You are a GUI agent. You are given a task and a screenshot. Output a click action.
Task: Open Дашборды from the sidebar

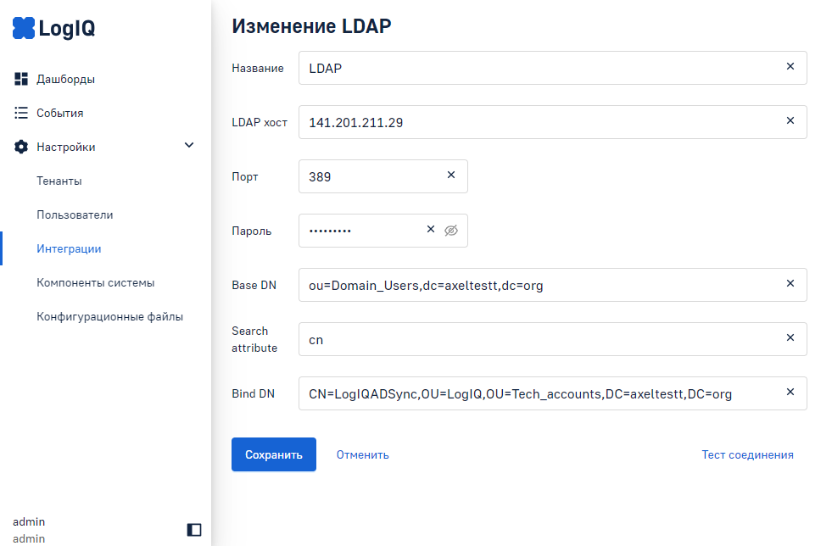tap(65, 80)
